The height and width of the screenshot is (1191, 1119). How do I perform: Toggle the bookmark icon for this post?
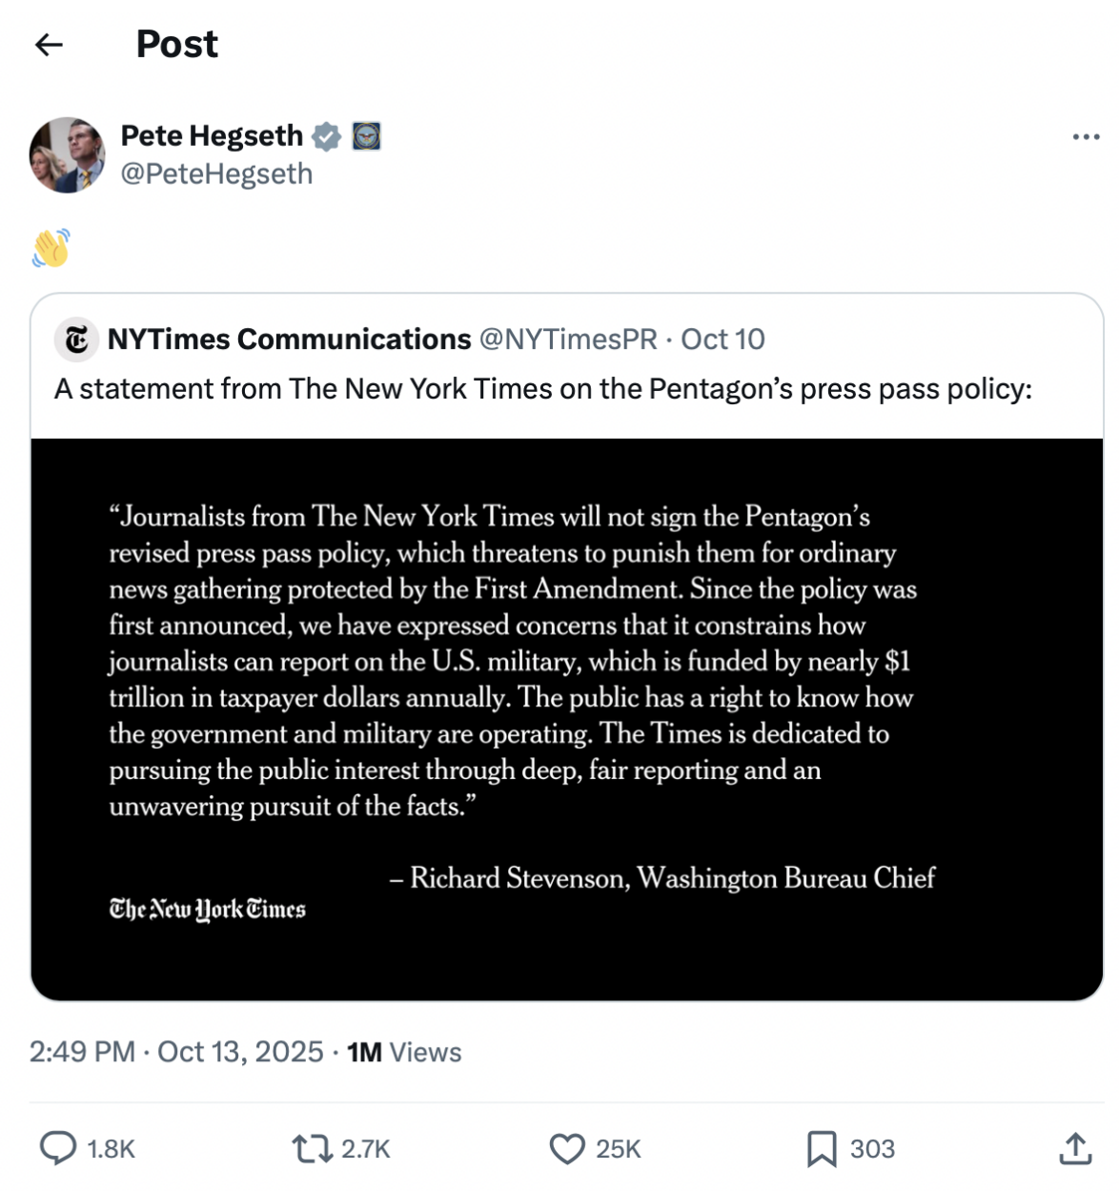pyautogui.click(x=821, y=1148)
